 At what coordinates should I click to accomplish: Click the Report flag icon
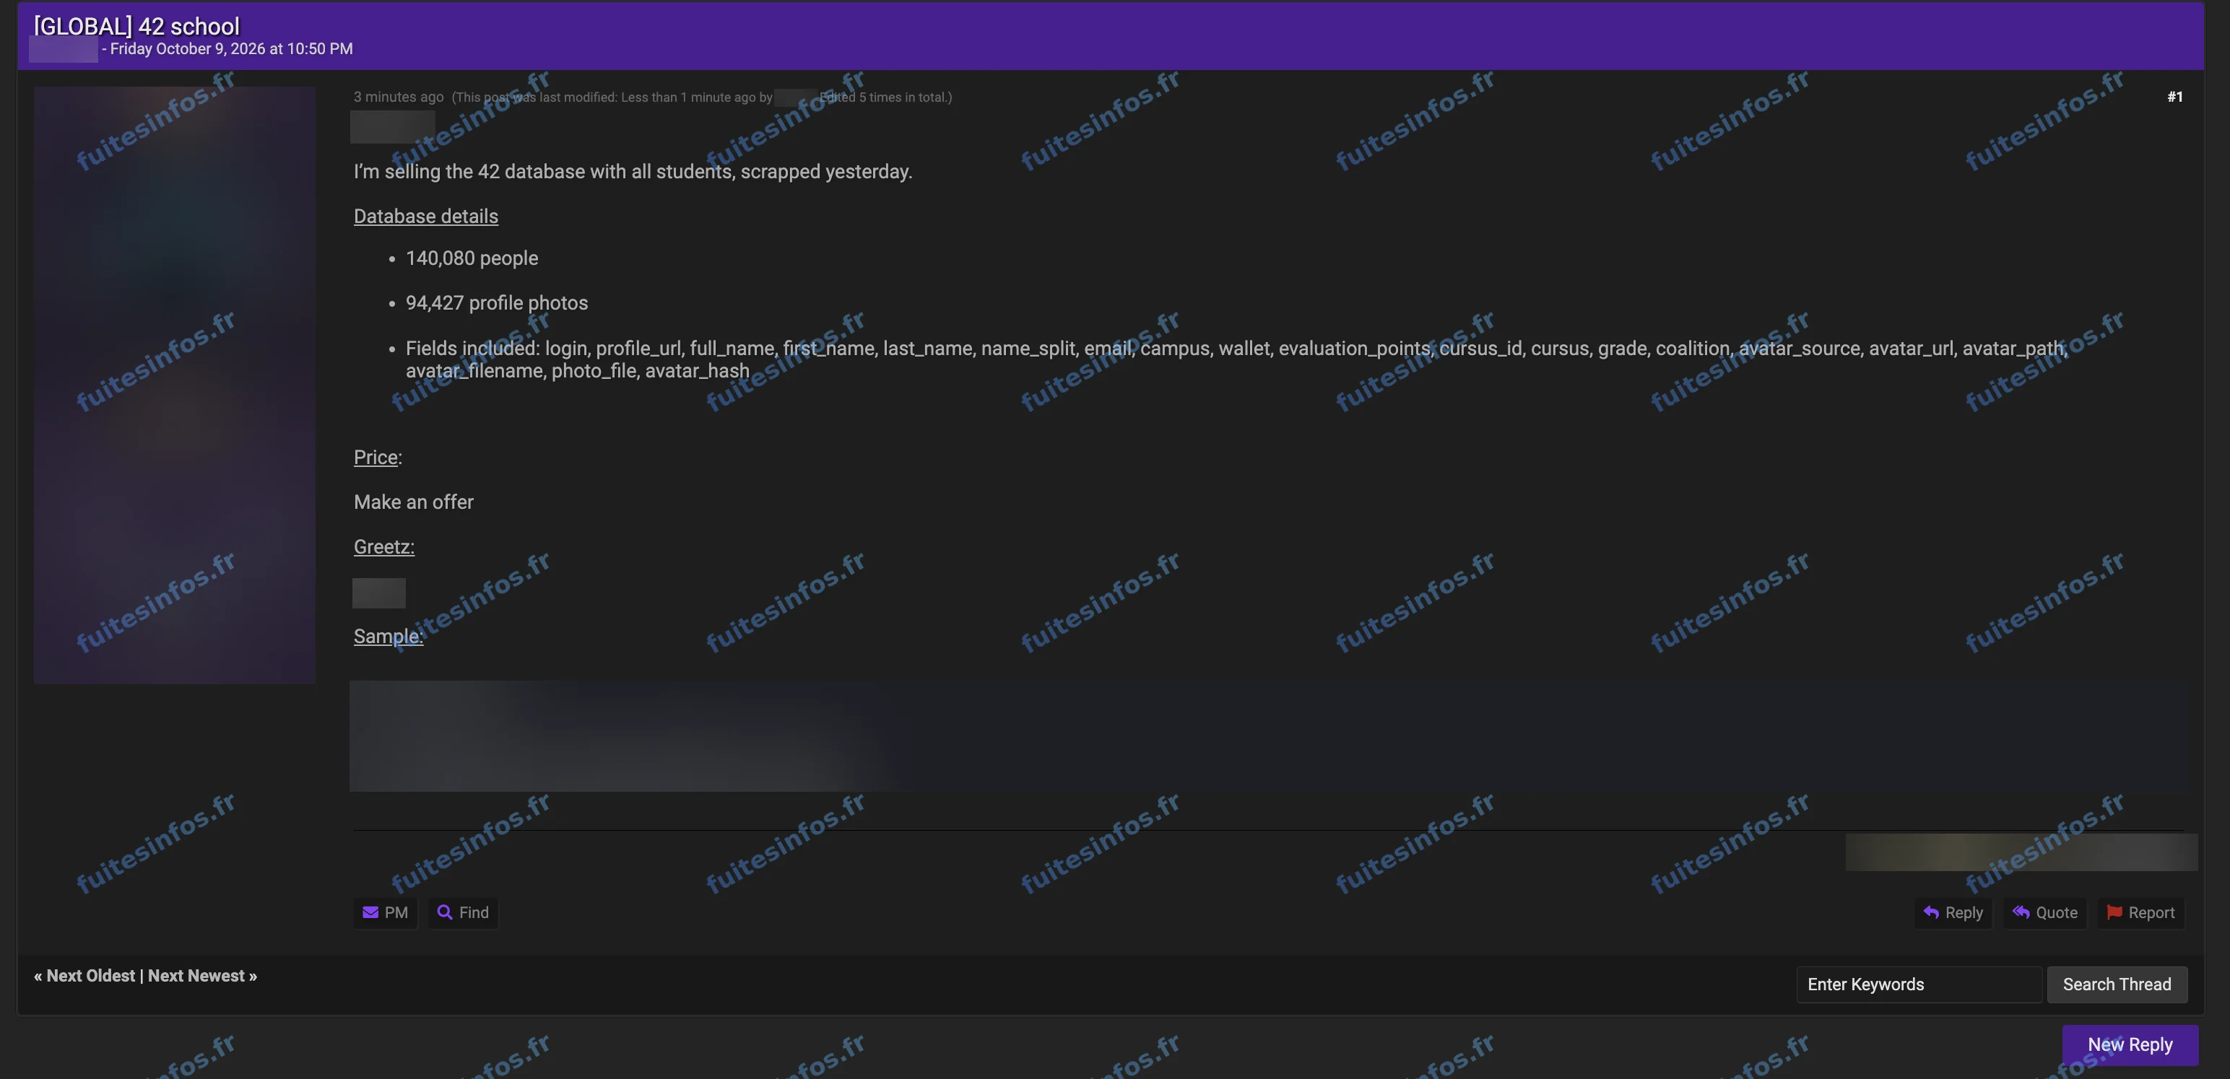point(2114,912)
